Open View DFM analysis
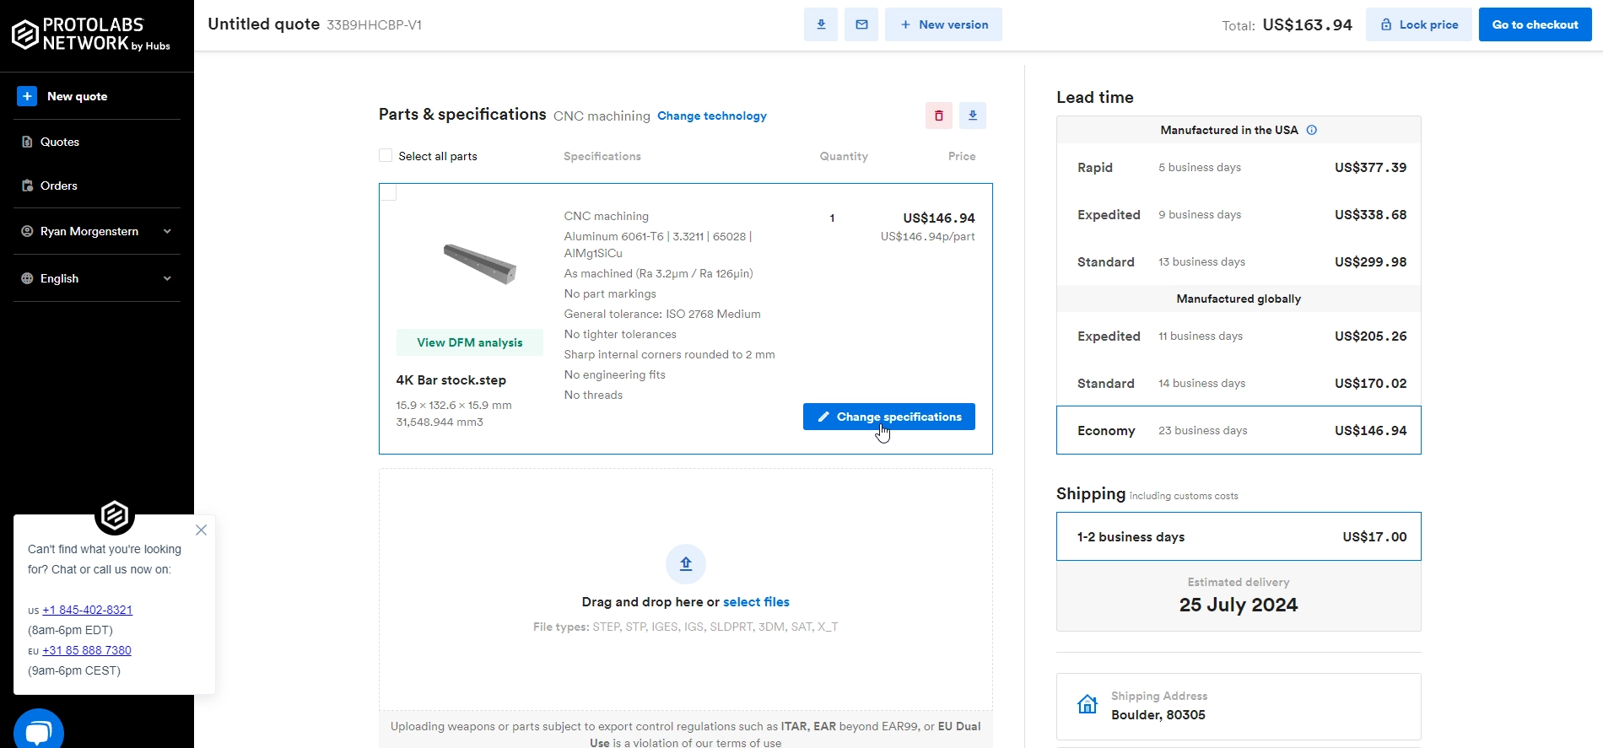Viewport: 1603px width, 748px height. (x=470, y=342)
